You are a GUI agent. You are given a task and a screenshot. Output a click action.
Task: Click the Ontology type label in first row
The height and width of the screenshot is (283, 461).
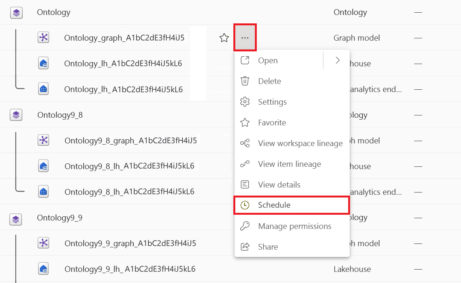(350, 12)
